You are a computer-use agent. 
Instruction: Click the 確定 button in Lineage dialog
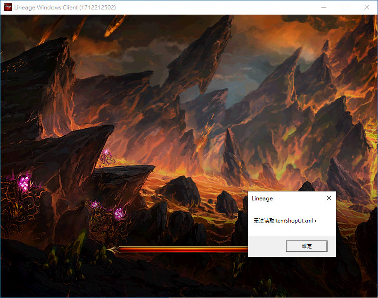point(306,246)
